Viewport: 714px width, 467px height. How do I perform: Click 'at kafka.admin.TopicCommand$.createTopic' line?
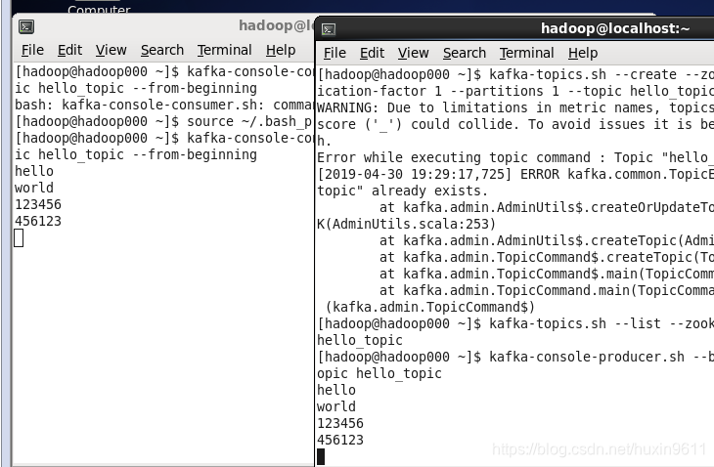click(x=546, y=257)
